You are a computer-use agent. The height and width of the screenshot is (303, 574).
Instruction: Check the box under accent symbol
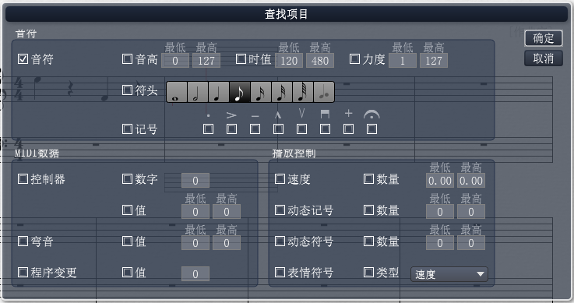pyautogui.click(x=232, y=129)
